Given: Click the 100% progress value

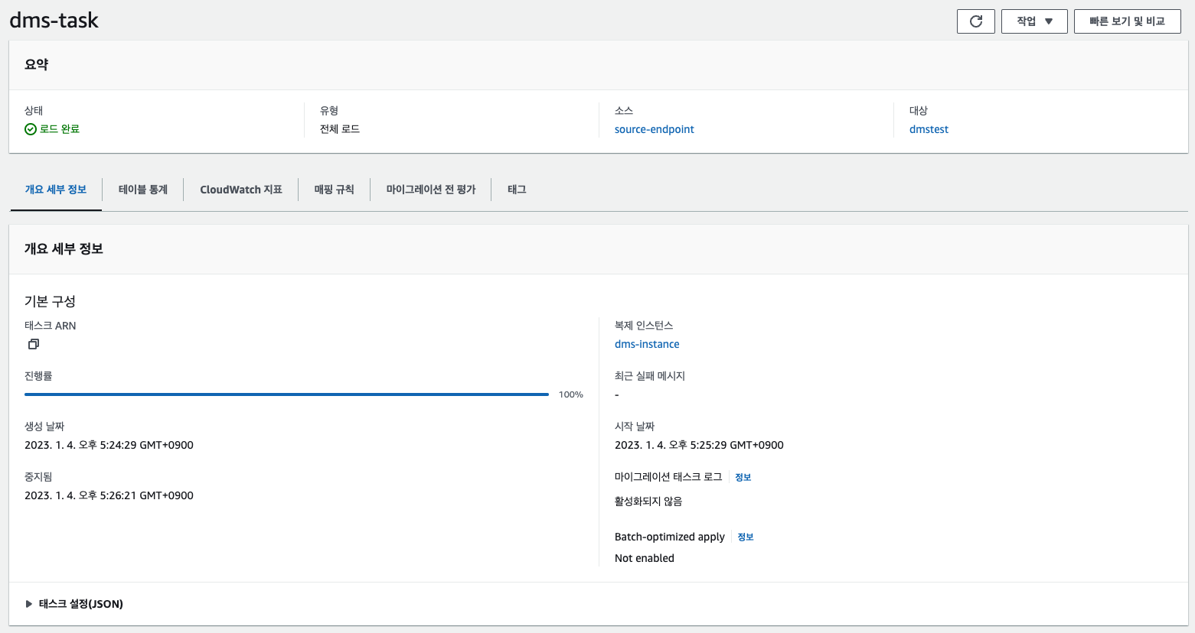Looking at the screenshot, I should click(571, 394).
